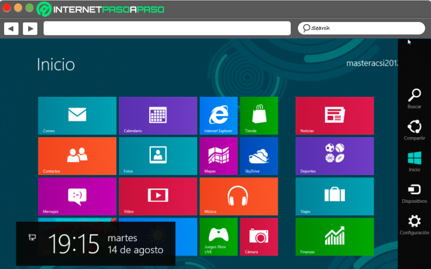Open the SkyDrive tile
This screenshot has width=431, height=269.
[259, 156]
